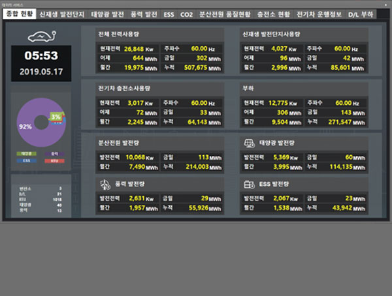Open the 신재생 발전단지 tab

click(x=61, y=14)
